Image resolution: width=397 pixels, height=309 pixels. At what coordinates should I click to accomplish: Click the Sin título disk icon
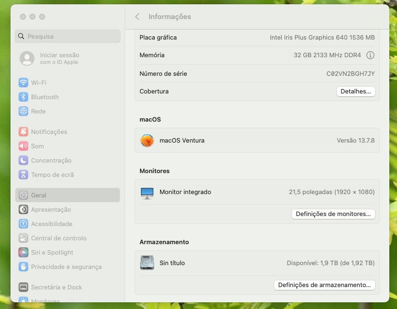147,263
